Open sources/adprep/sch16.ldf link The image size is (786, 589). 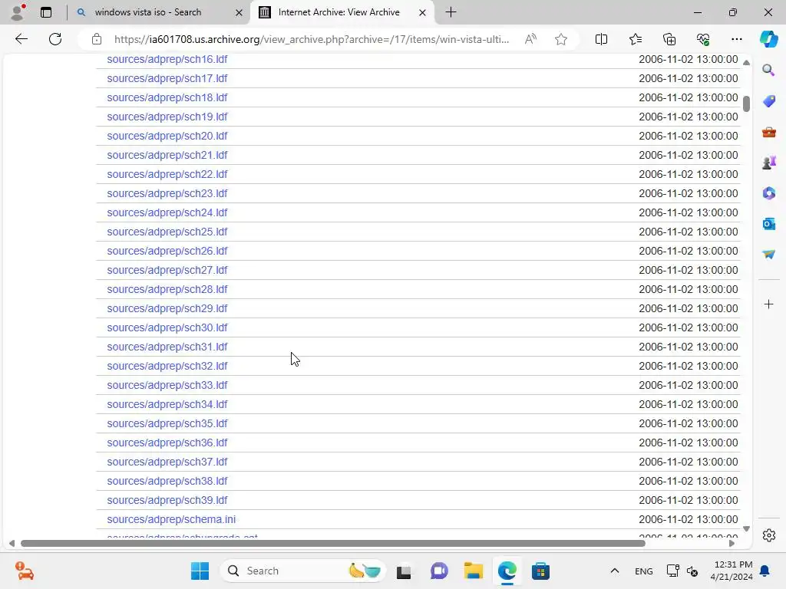(x=167, y=59)
